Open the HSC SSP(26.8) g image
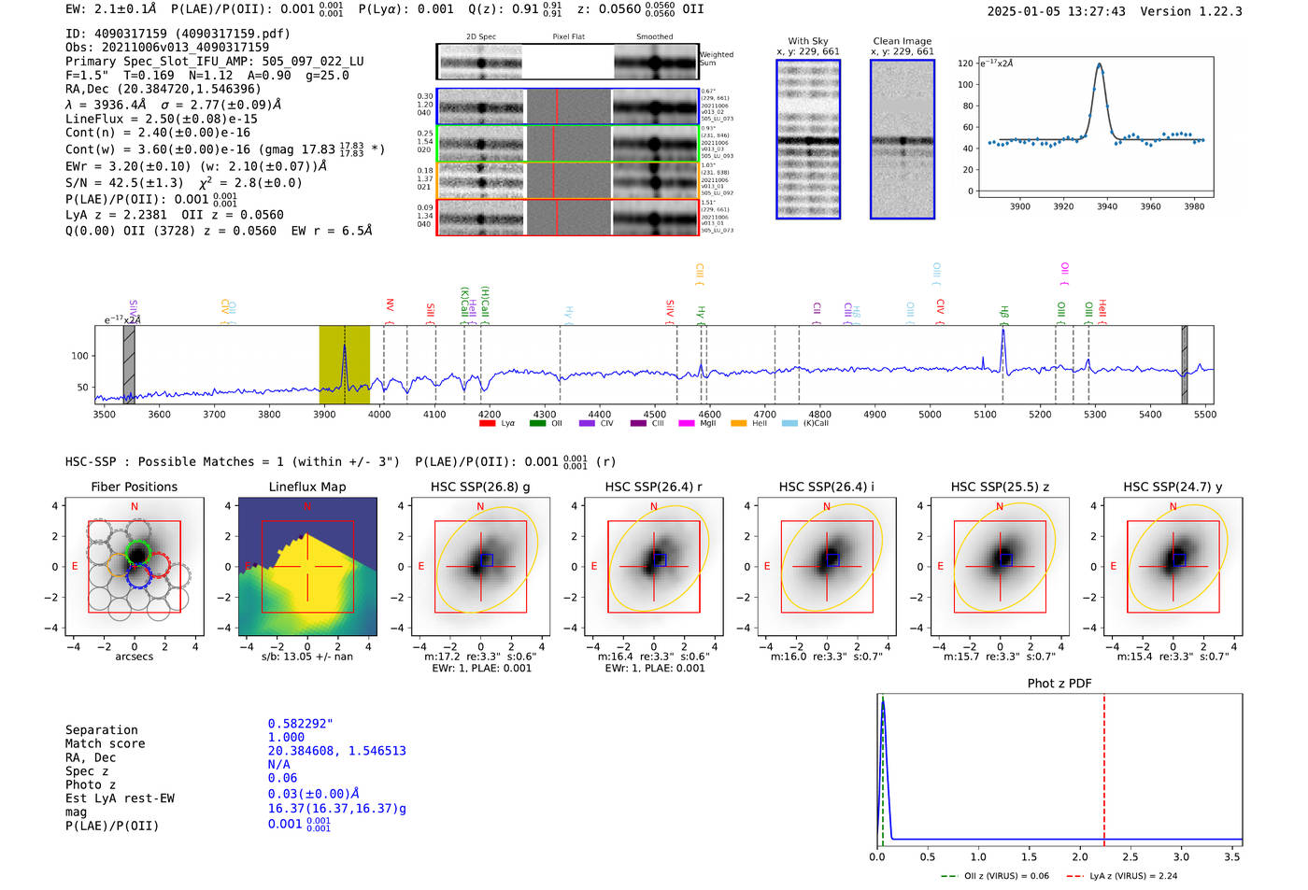Viewport: 1308px width, 890px height. (480, 567)
